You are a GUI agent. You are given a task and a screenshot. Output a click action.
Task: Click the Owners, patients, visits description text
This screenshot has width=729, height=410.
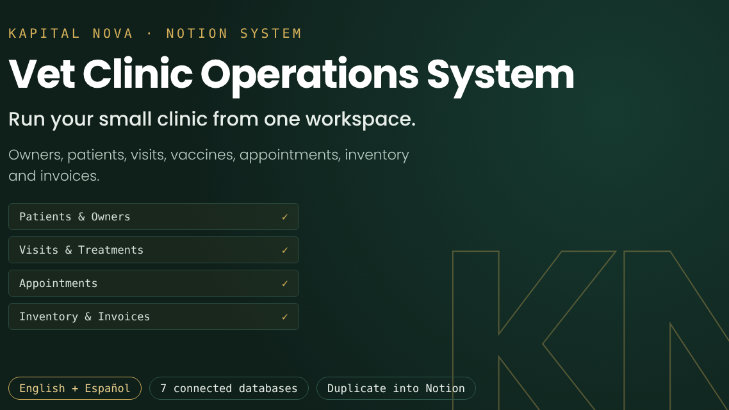click(x=209, y=165)
